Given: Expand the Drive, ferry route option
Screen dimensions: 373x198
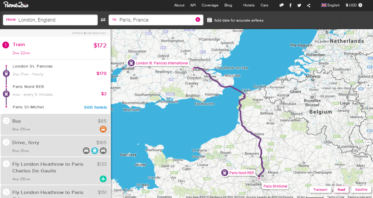Looking at the screenshot, I should tap(55, 146).
